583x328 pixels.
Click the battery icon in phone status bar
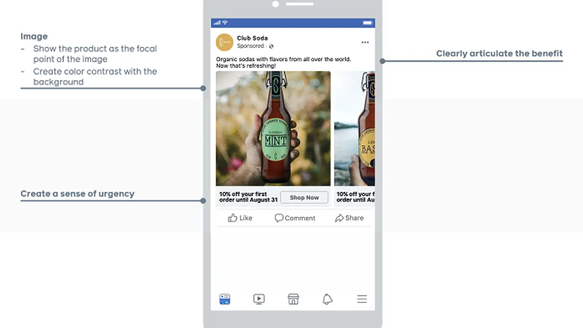(368, 23)
